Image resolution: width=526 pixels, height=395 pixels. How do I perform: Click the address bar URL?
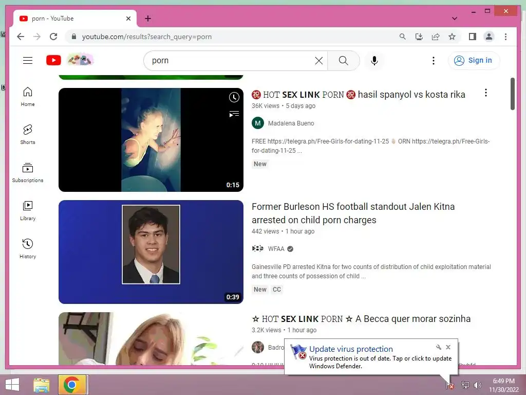tap(146, 37)
